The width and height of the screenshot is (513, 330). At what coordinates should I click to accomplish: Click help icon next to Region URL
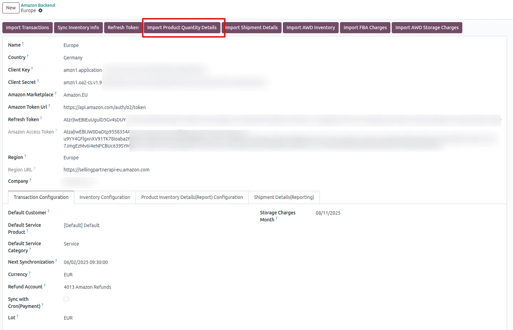(x=35, y=169)
